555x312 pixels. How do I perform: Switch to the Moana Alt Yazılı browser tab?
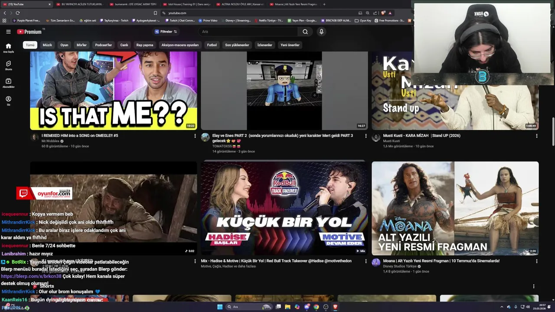[x=294, y=4]
